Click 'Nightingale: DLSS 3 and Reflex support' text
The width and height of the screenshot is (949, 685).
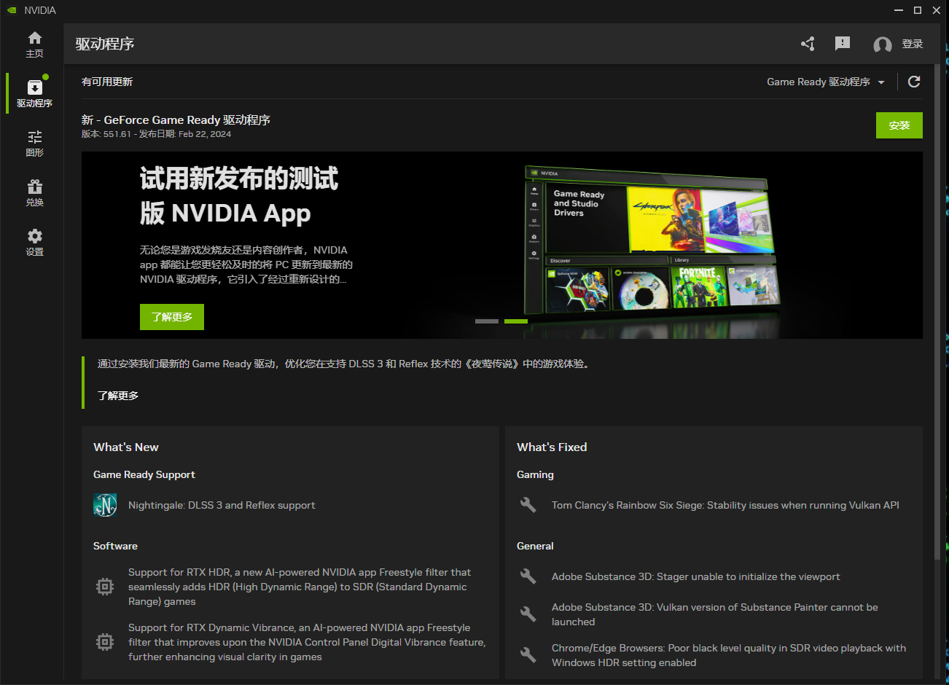222,505
